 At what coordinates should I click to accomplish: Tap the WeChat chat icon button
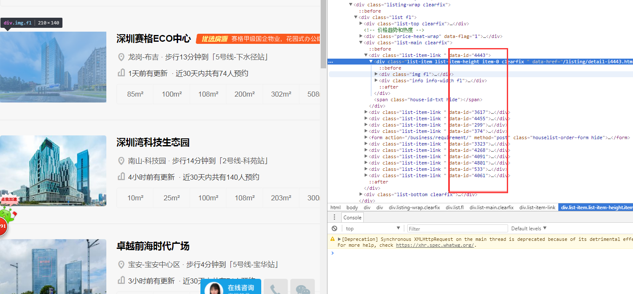tap(303, 287)
